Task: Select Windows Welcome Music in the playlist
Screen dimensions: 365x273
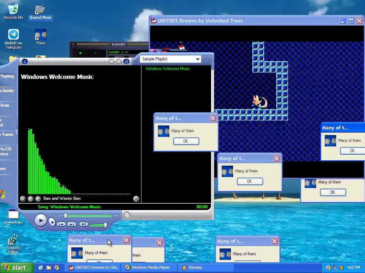Action: (x=168, y=69)
